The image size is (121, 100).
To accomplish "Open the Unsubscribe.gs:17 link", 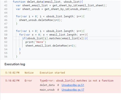I will (73, 90).
